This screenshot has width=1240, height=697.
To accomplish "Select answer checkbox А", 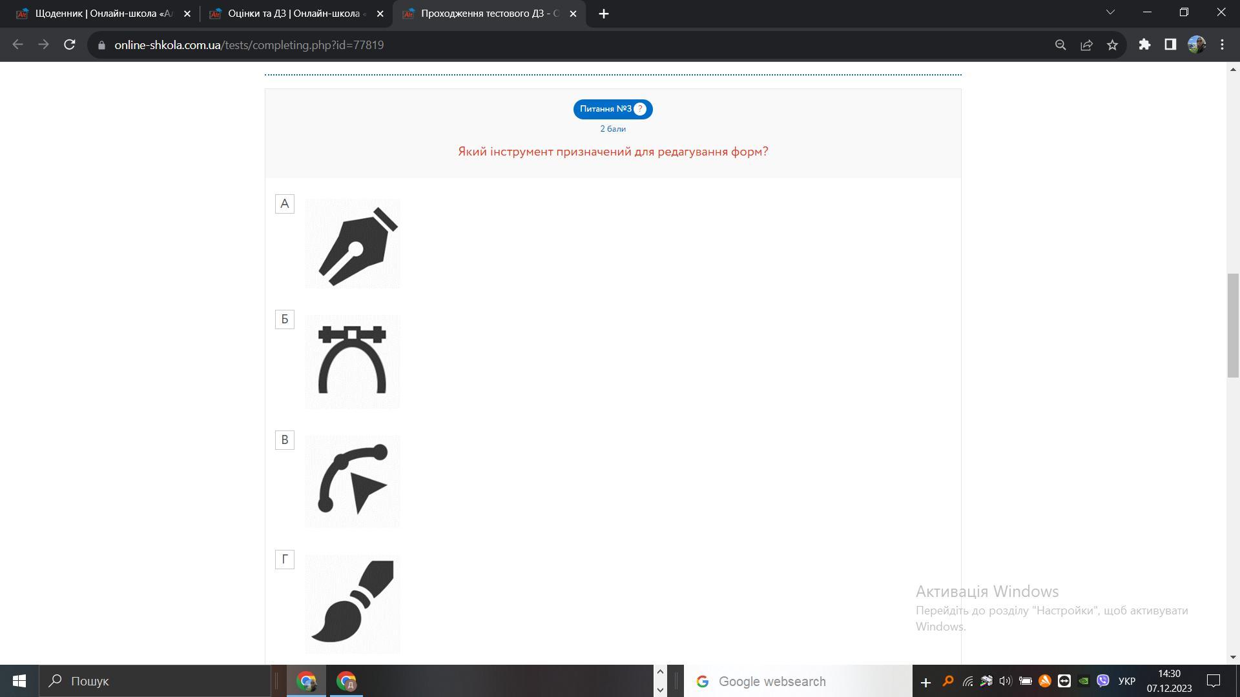I will pos(285,204).
